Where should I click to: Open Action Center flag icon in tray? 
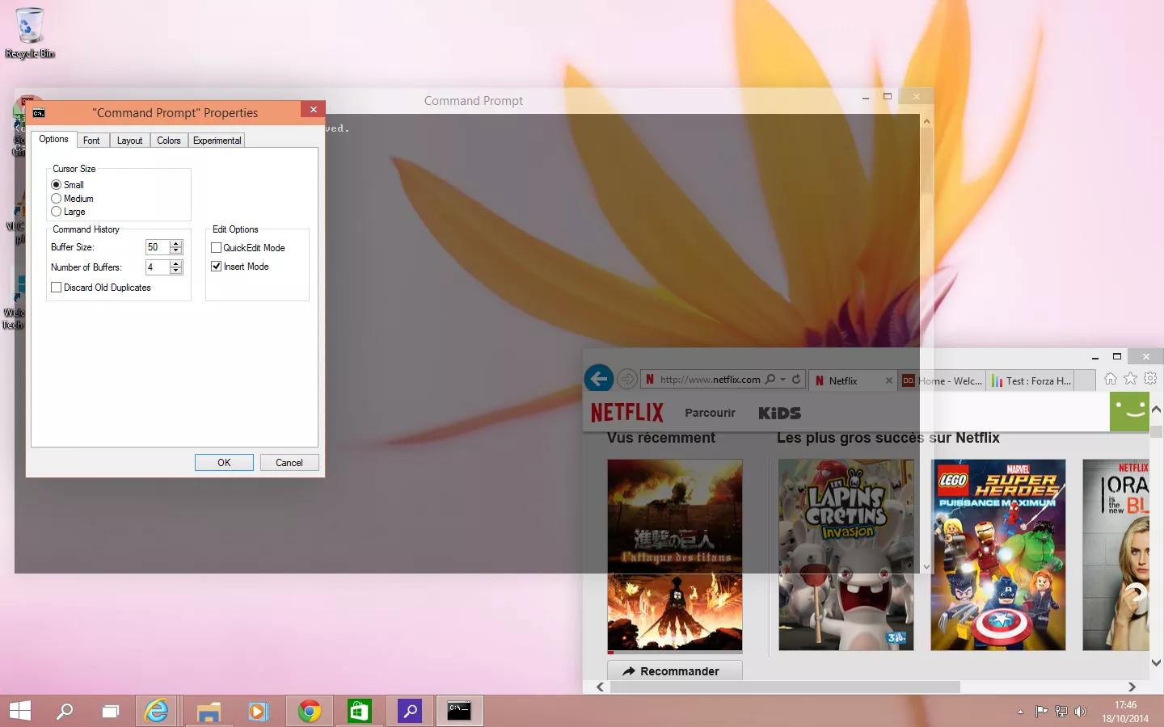(1041, 712)
